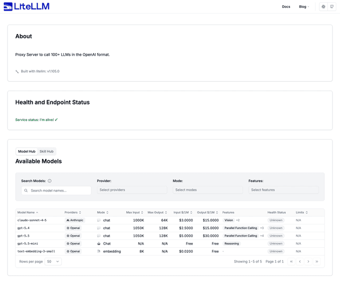Click Parallel Function Calling tag for gpt-5.5

click(x=241, y=236)
